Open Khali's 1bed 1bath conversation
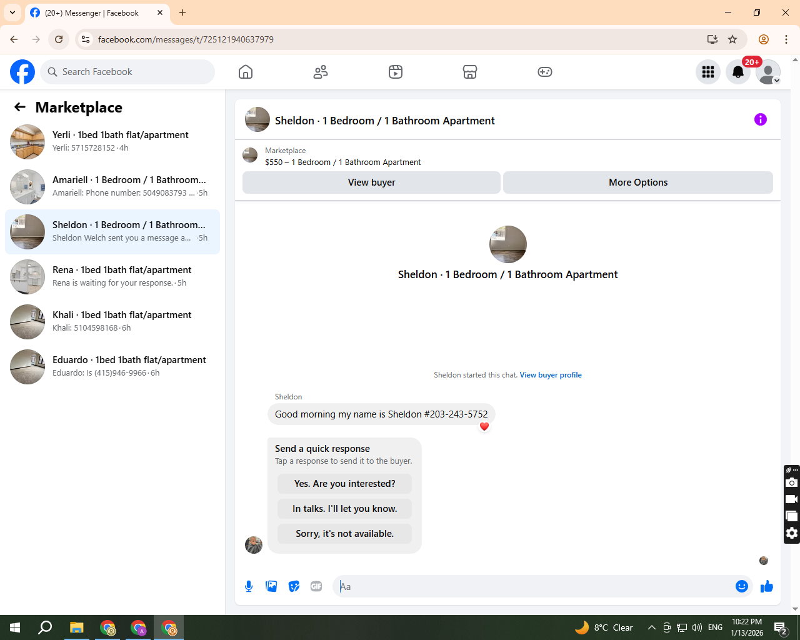This screenshot has width=800, height=640. pos(112,322)
